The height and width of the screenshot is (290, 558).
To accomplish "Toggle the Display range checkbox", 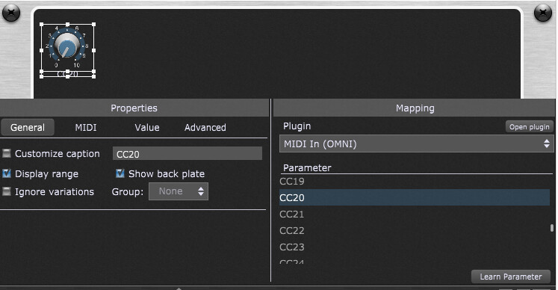I will 7,173.
